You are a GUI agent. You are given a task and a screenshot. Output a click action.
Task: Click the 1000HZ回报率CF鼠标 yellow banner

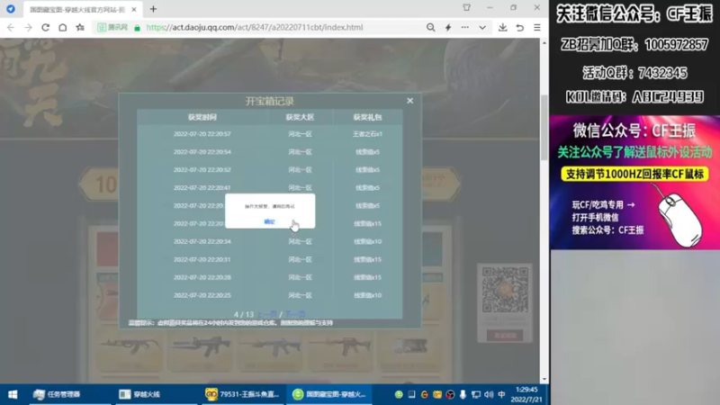click(634, 174)
